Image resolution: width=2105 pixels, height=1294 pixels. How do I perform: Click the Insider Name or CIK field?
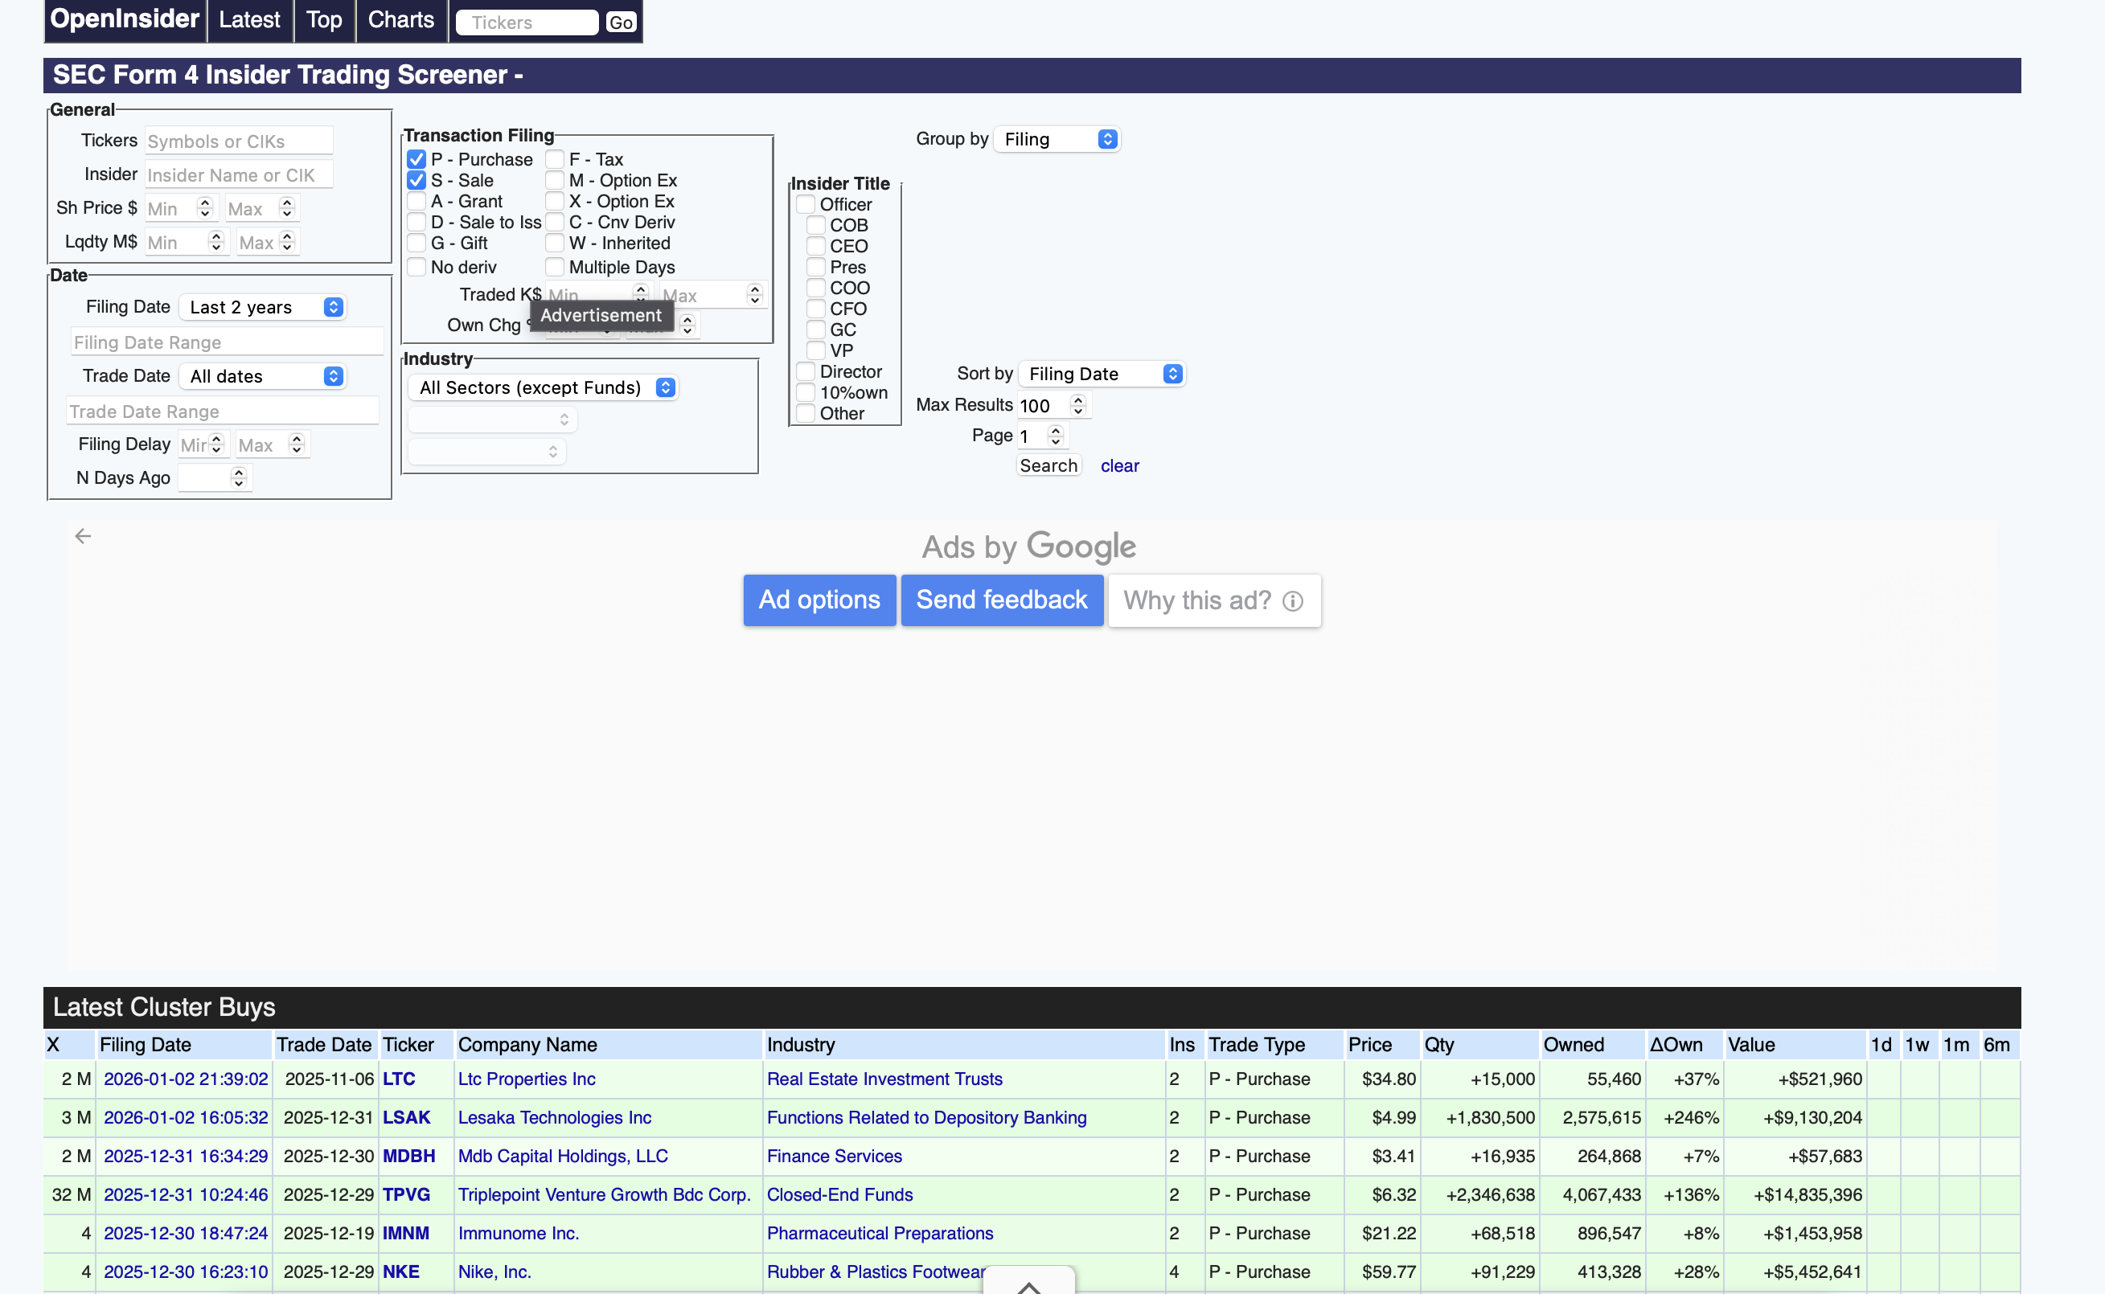click(238, 175)
